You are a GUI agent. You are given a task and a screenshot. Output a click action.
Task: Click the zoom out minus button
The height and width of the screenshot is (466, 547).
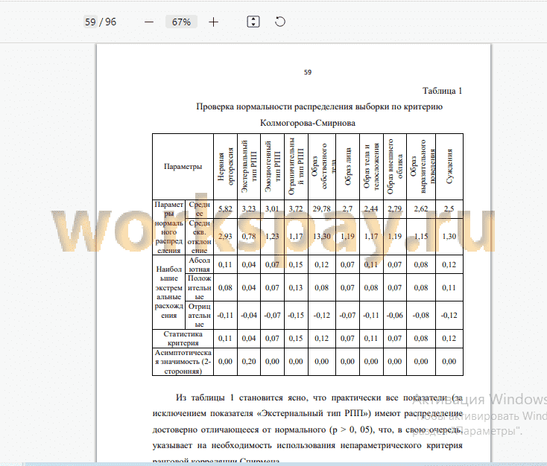click(149, 22)
